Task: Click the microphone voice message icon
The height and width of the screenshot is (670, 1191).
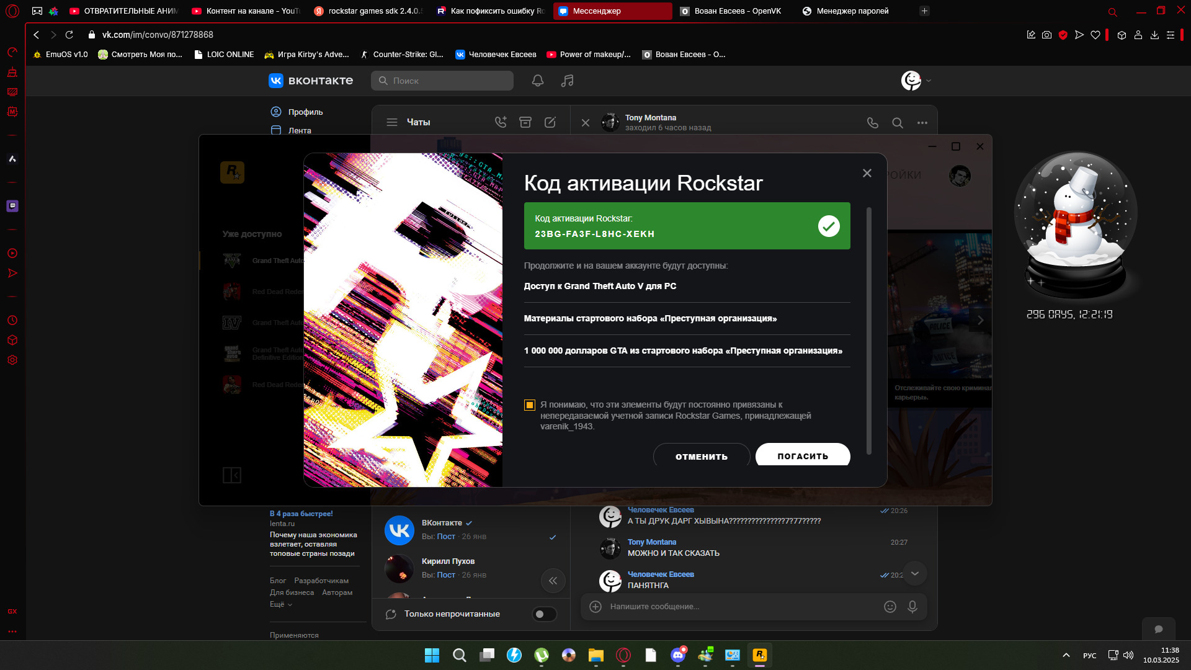Action: point(912,607)
